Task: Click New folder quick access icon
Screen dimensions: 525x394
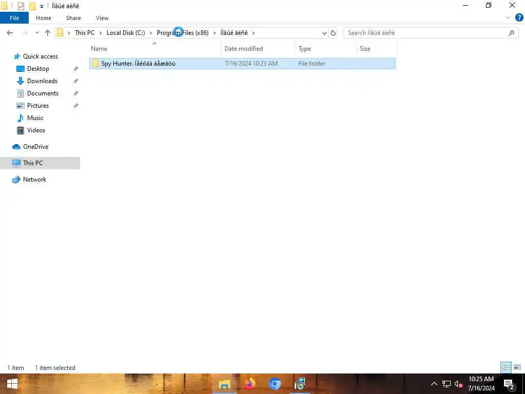Action: click(x=32, y=6)
